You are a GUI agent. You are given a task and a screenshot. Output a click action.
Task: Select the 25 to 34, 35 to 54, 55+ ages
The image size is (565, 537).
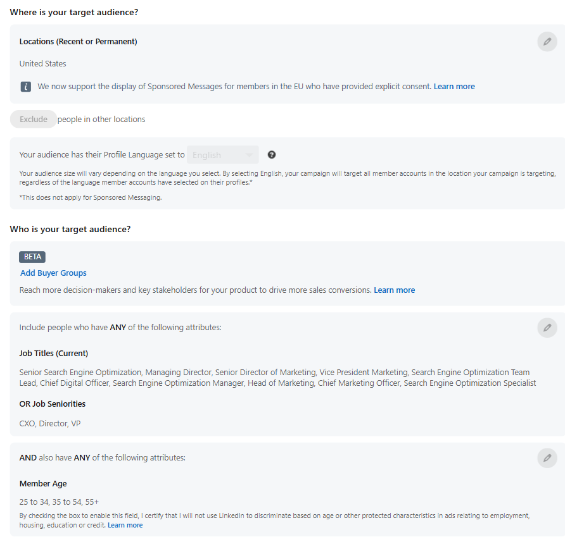(x=59, y=502)
